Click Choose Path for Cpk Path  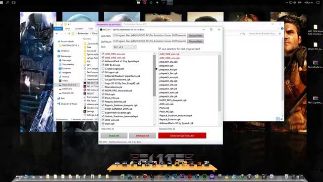(x=195, y=36)
